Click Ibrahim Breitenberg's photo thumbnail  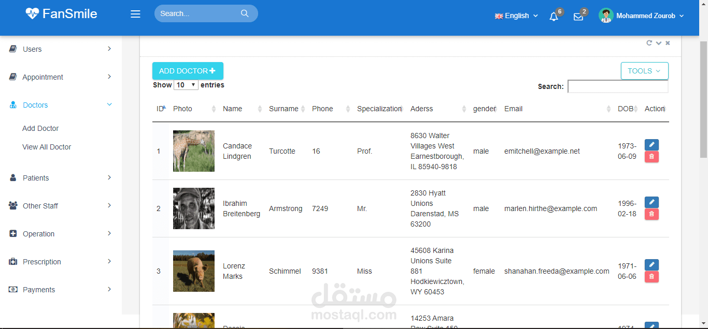[194, 208]
